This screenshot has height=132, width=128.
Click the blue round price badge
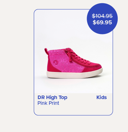[x=102, y=19]
